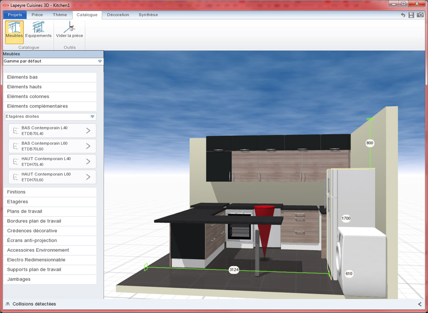Open the Jambages category
This screenshot has width=428, height=313.
tap(50, 279)
